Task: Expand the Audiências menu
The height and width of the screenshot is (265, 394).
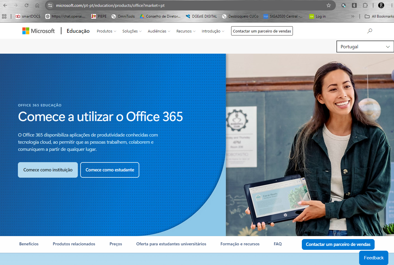Action: pos(159,31)
